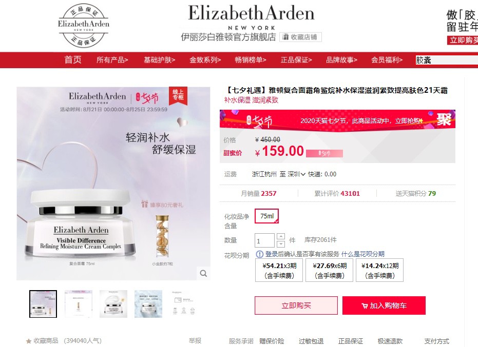Select the 75ml size option
This screenshot has height=347, width=478.
point(267,216)
